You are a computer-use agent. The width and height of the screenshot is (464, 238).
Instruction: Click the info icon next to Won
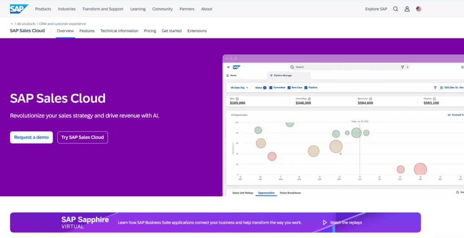pos(237,99)
